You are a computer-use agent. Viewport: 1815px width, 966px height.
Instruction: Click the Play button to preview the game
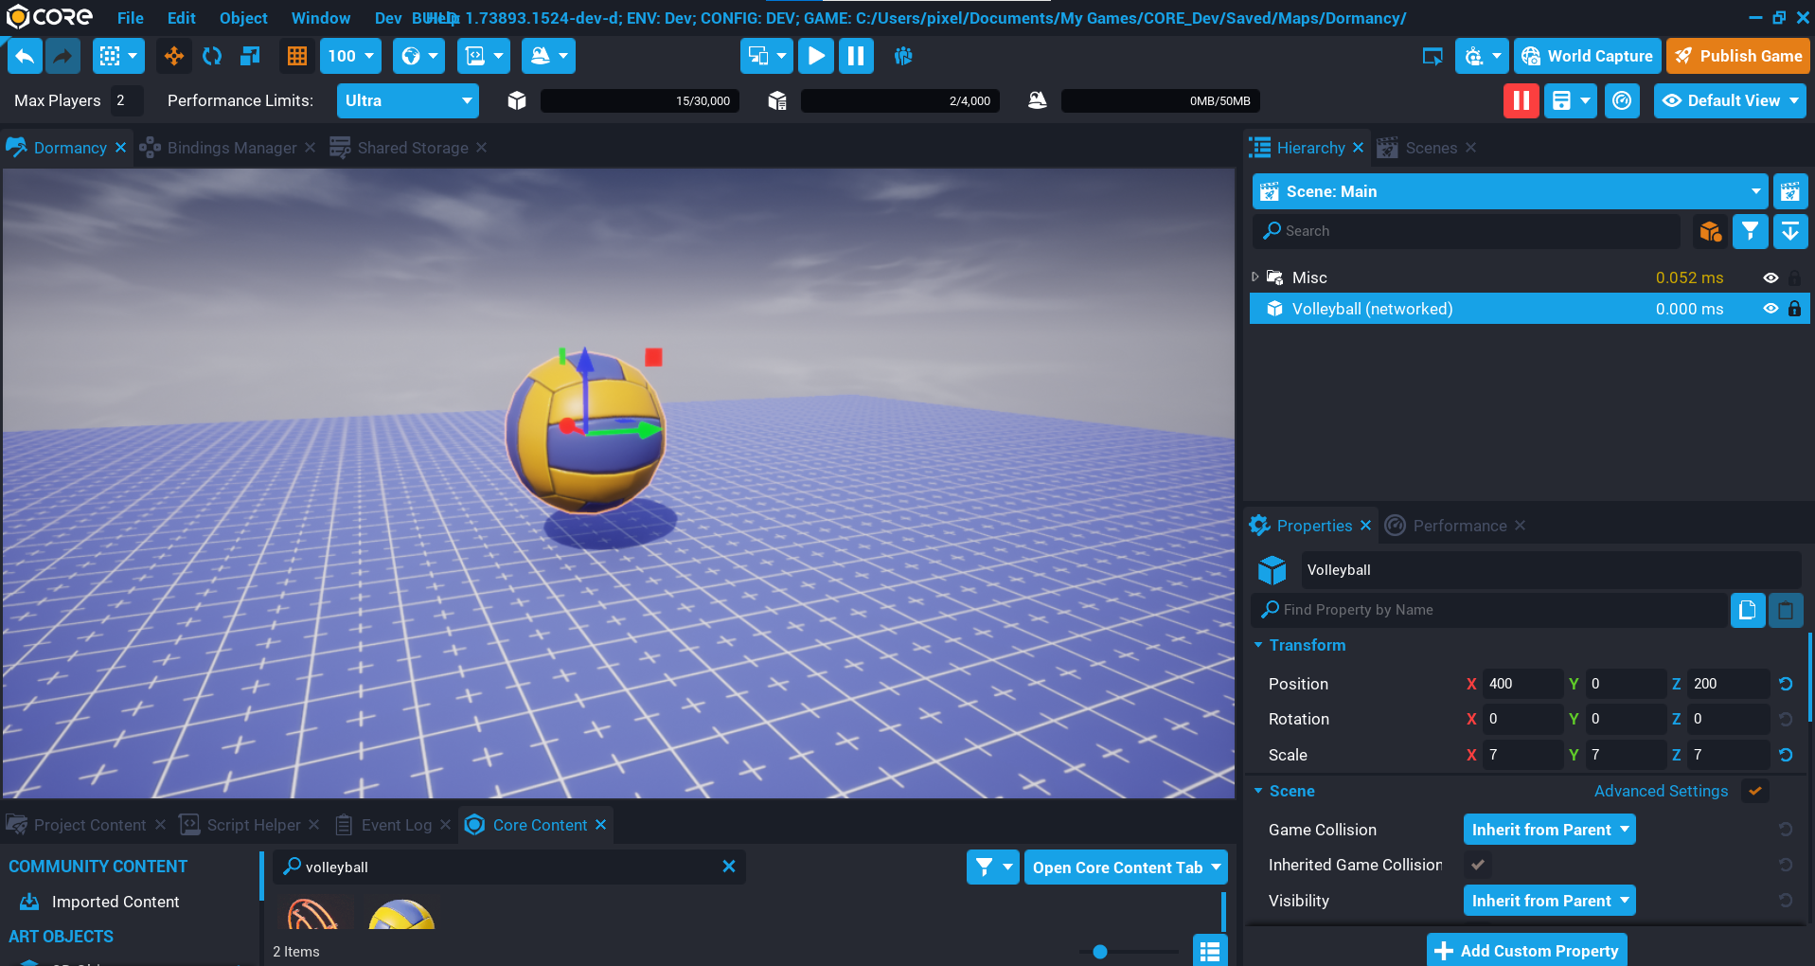[815, 56]
